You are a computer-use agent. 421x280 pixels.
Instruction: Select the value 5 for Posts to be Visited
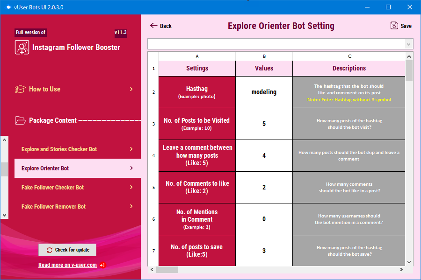(x=264, y=124)
